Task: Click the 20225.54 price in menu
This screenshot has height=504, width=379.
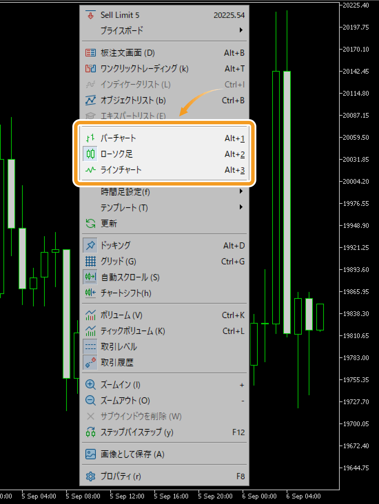Action: coord(229,15)
